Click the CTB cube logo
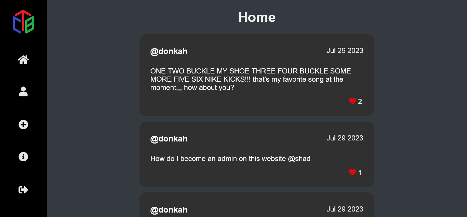Viewport: 467px width, 217px height. [x=23, y=22]
